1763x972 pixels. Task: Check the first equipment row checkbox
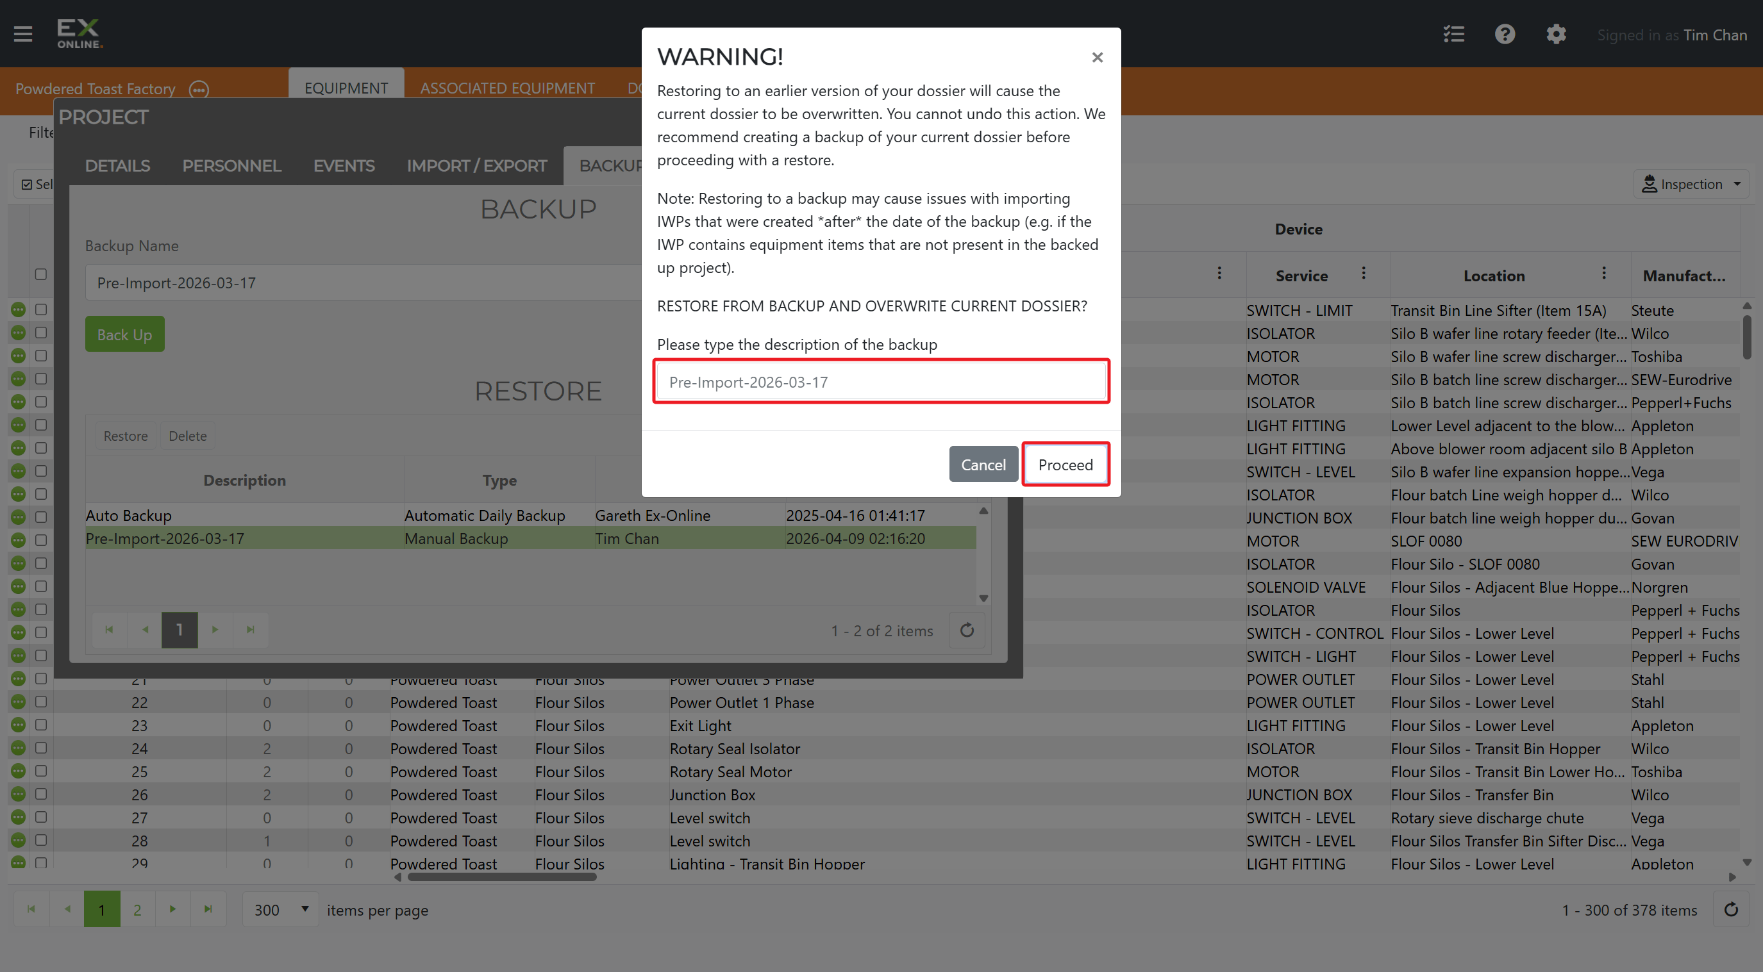[41, 310]
